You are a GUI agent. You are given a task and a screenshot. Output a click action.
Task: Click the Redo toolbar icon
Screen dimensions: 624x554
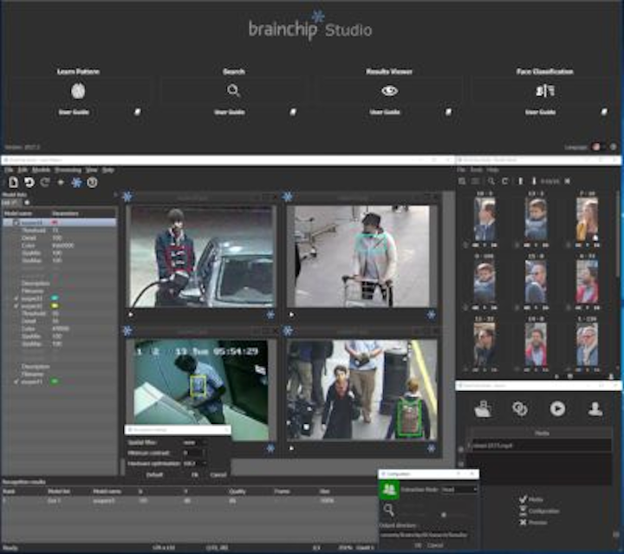pyautogui.click(x=45, y=182)
